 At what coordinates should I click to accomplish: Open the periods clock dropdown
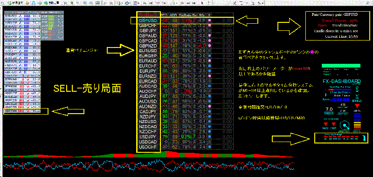(128, 3)
